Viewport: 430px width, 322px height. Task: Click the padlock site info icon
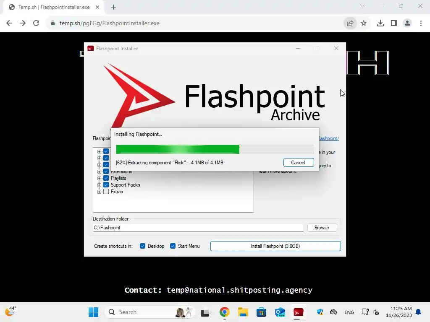53,23
